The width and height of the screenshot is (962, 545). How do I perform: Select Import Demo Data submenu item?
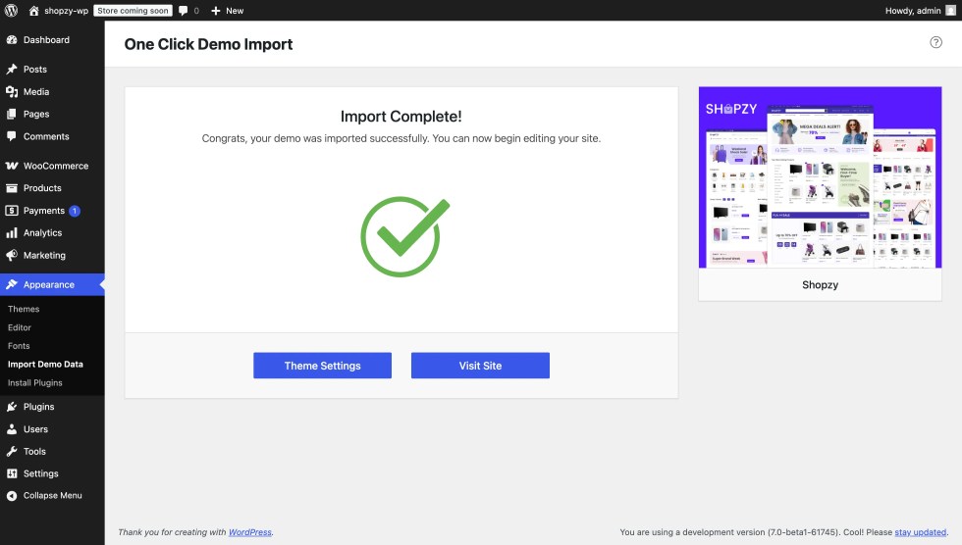tap(45, 365)
